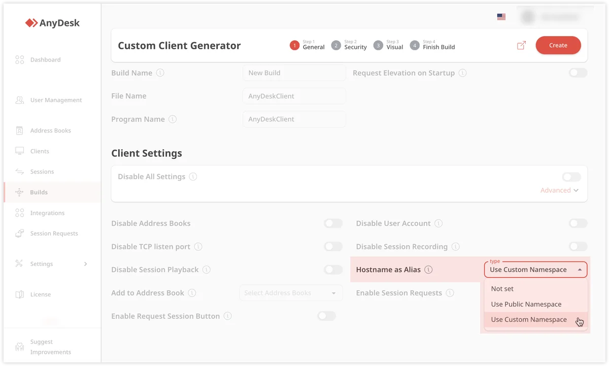
Task: Toggle Request Elevation on Startup switch
Action: 578,73
